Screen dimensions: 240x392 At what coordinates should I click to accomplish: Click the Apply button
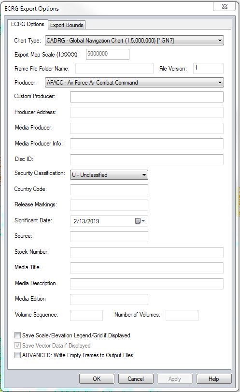pos(175,379)
